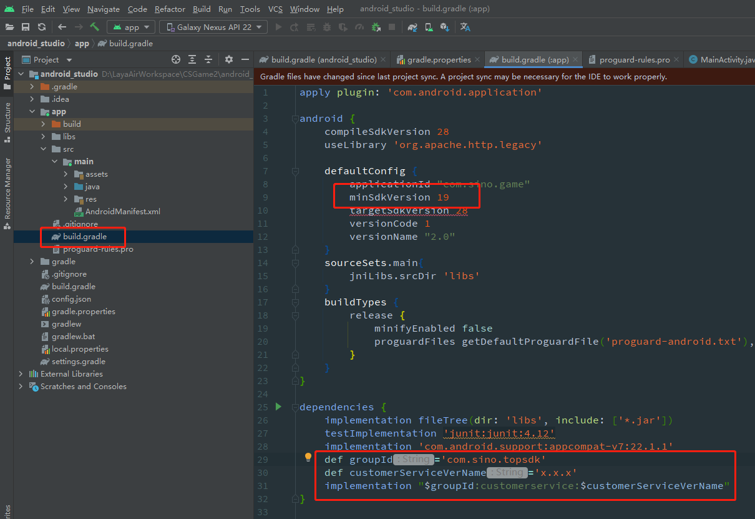755x519 pixels.
Task: Select AndroidManifest.xml in the project tree
Action: tap(122, 211)
